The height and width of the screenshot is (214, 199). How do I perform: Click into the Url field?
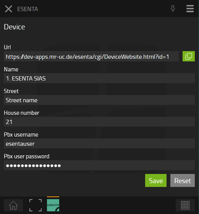[x=91, y=56]
